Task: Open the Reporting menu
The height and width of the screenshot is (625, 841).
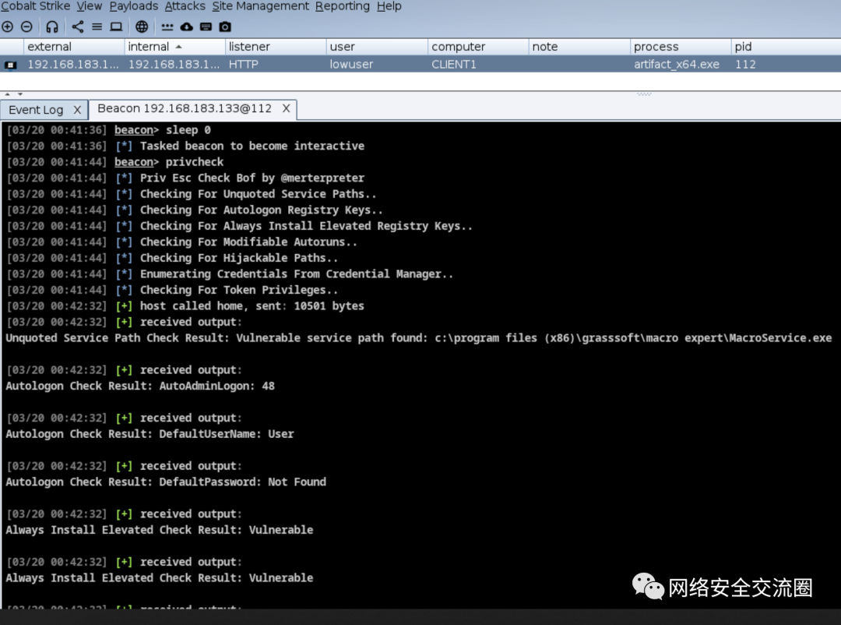Action: pyautogui.click(x=343, y=6)
